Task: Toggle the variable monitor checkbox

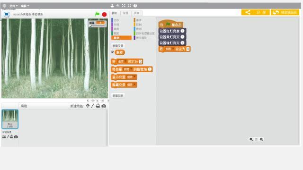Action: [112, 52]
